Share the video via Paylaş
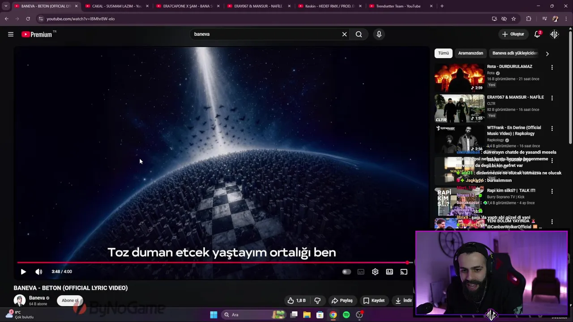Image resolution: width=573 pixels, height=322 pixels. point(342,301)
